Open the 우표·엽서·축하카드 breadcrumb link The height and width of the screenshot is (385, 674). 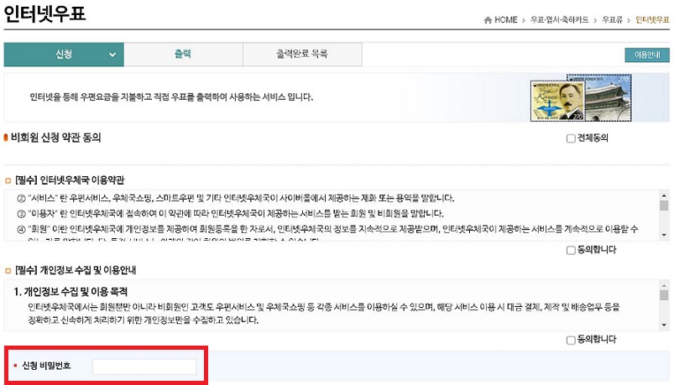pos(559,20)
